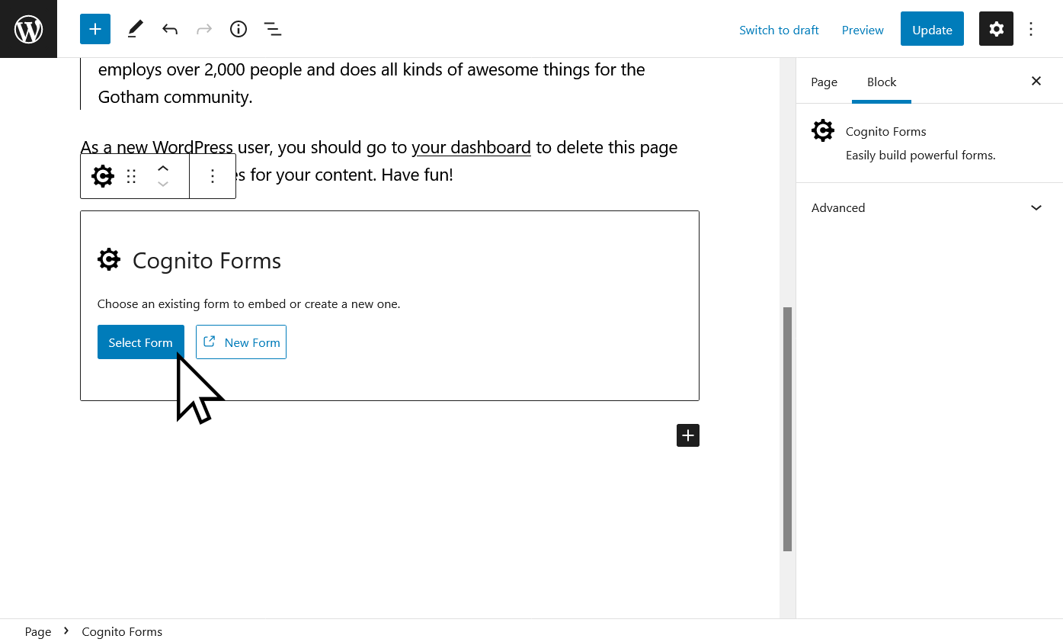Switch to the Page tab
Image resolution: width=1063 pixels, height=642 pixels.
824,82
